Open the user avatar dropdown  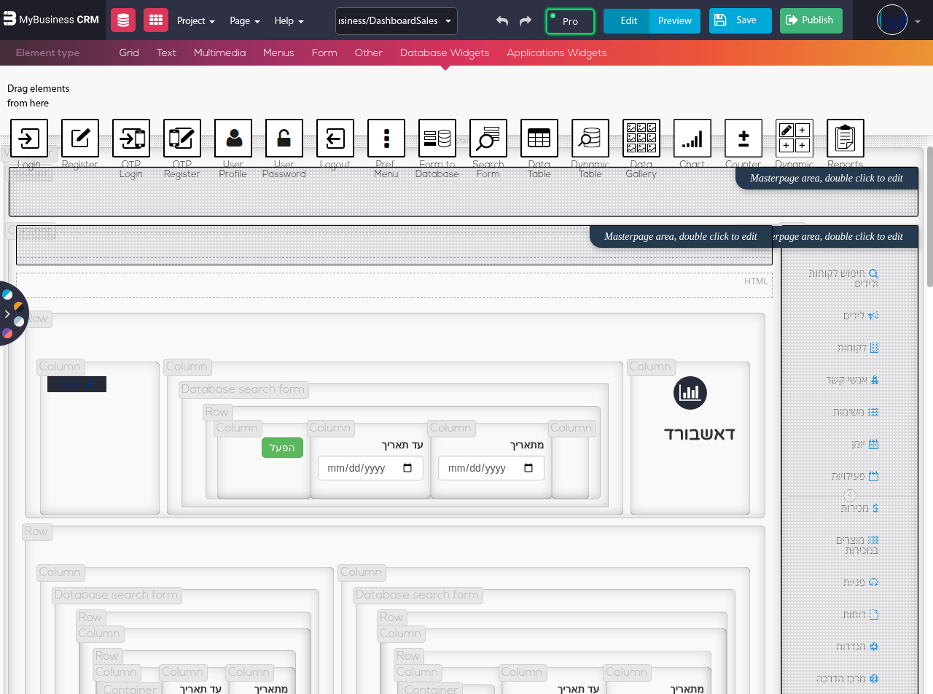(899, 21)
